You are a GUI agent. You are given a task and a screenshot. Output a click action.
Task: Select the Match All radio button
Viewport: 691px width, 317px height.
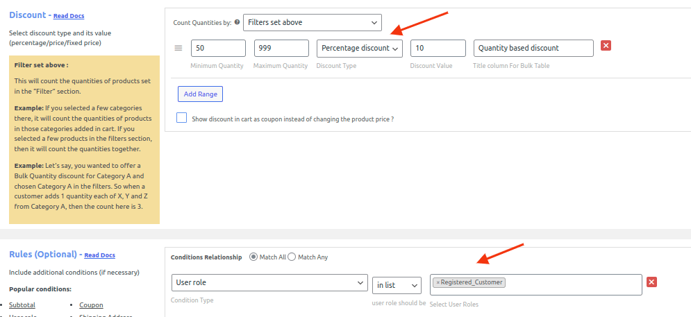pyautogui.click(x=253, y=257)
